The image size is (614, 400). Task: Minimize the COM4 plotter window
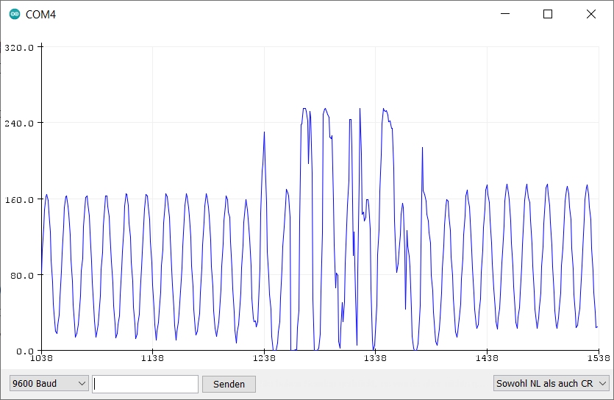[504, 14]
